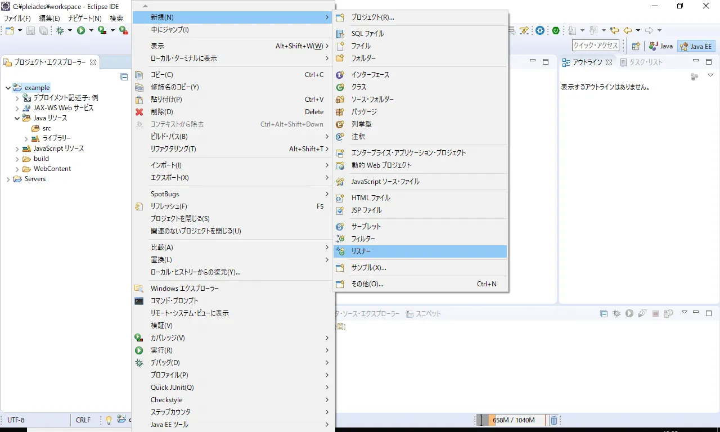Choose パッケージ from New submenu

(x=420, y=112)
